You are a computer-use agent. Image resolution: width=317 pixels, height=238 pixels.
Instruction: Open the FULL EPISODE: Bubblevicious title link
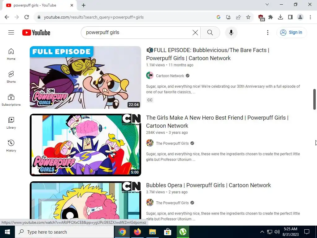(208, 54)
